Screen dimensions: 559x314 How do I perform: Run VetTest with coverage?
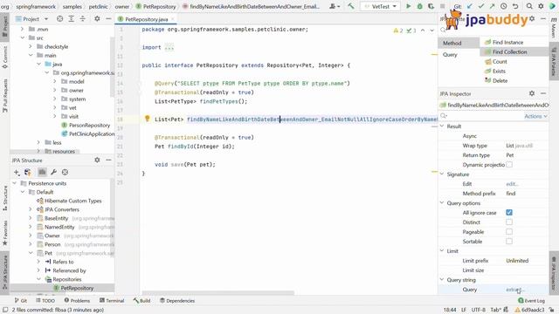tap(431, 6)
